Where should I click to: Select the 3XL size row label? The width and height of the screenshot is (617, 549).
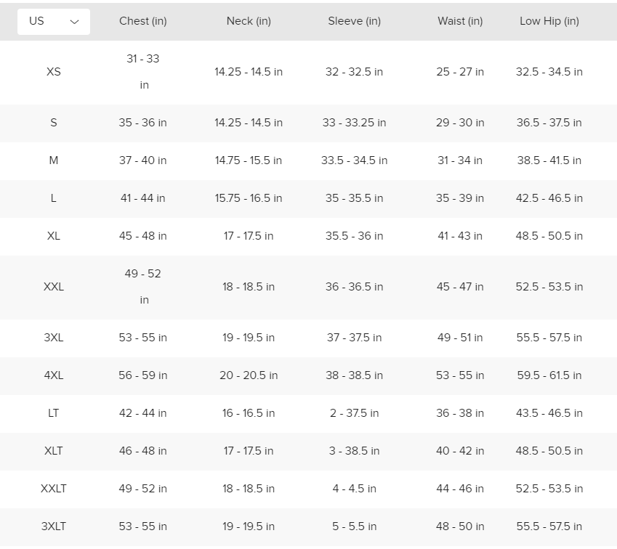[x=54, y=338]
